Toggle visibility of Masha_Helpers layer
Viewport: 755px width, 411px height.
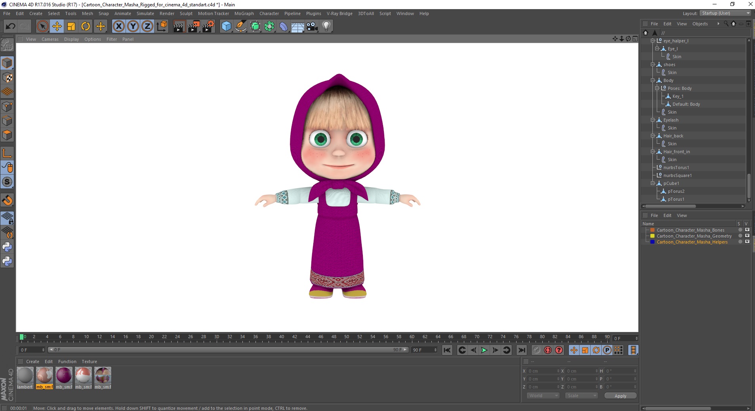(747, 242)
